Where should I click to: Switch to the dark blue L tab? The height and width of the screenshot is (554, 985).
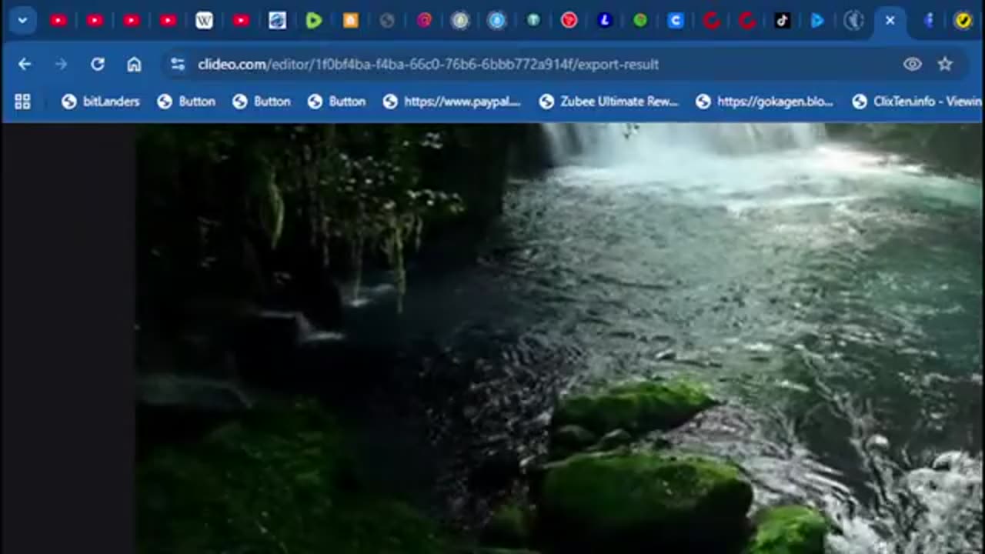click(x=605, y=21)
